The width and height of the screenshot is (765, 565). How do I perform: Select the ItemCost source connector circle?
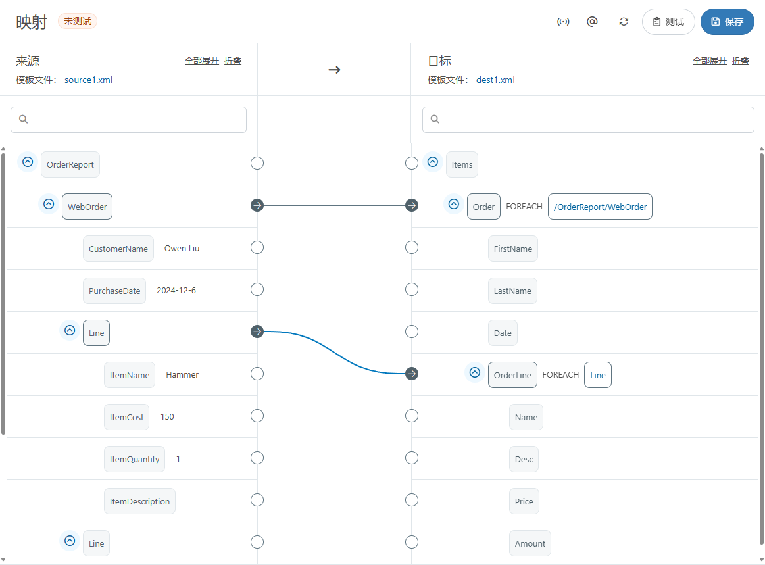[257, 416]
